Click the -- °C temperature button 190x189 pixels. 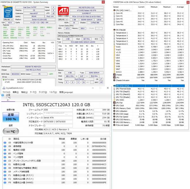[x=11, y=132]
